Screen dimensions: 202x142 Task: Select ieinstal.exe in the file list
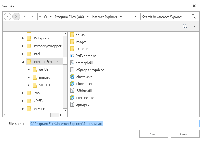[81, 77]
